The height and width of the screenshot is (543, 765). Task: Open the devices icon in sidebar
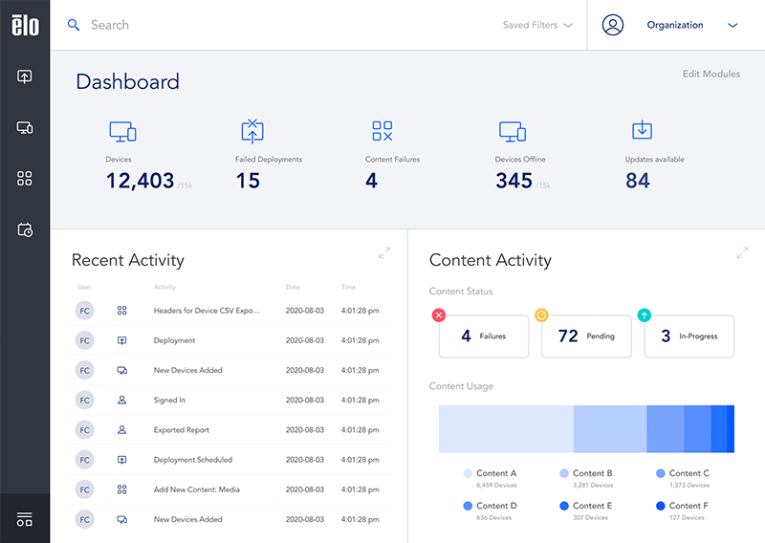click(x=25, y=128)
